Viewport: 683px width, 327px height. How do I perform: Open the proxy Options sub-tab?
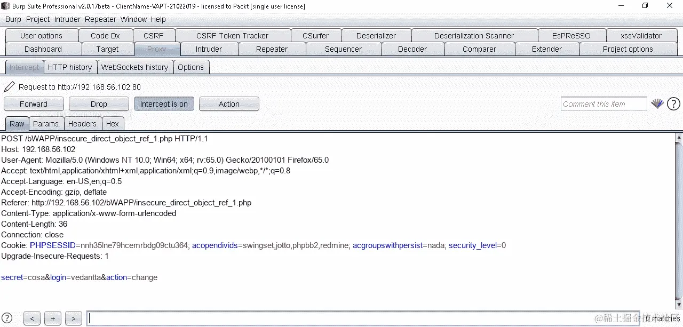coord(190,67)
